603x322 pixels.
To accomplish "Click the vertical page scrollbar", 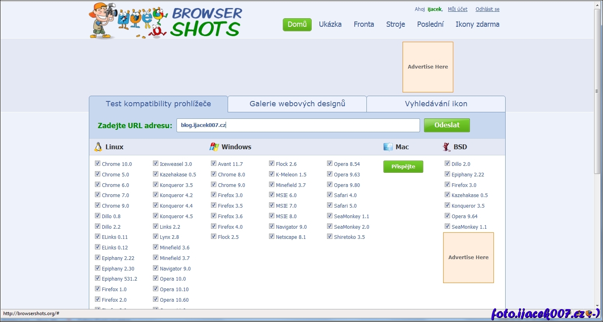I will click(x=597, y=91).
